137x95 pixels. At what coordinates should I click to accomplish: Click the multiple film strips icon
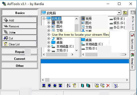88,86
